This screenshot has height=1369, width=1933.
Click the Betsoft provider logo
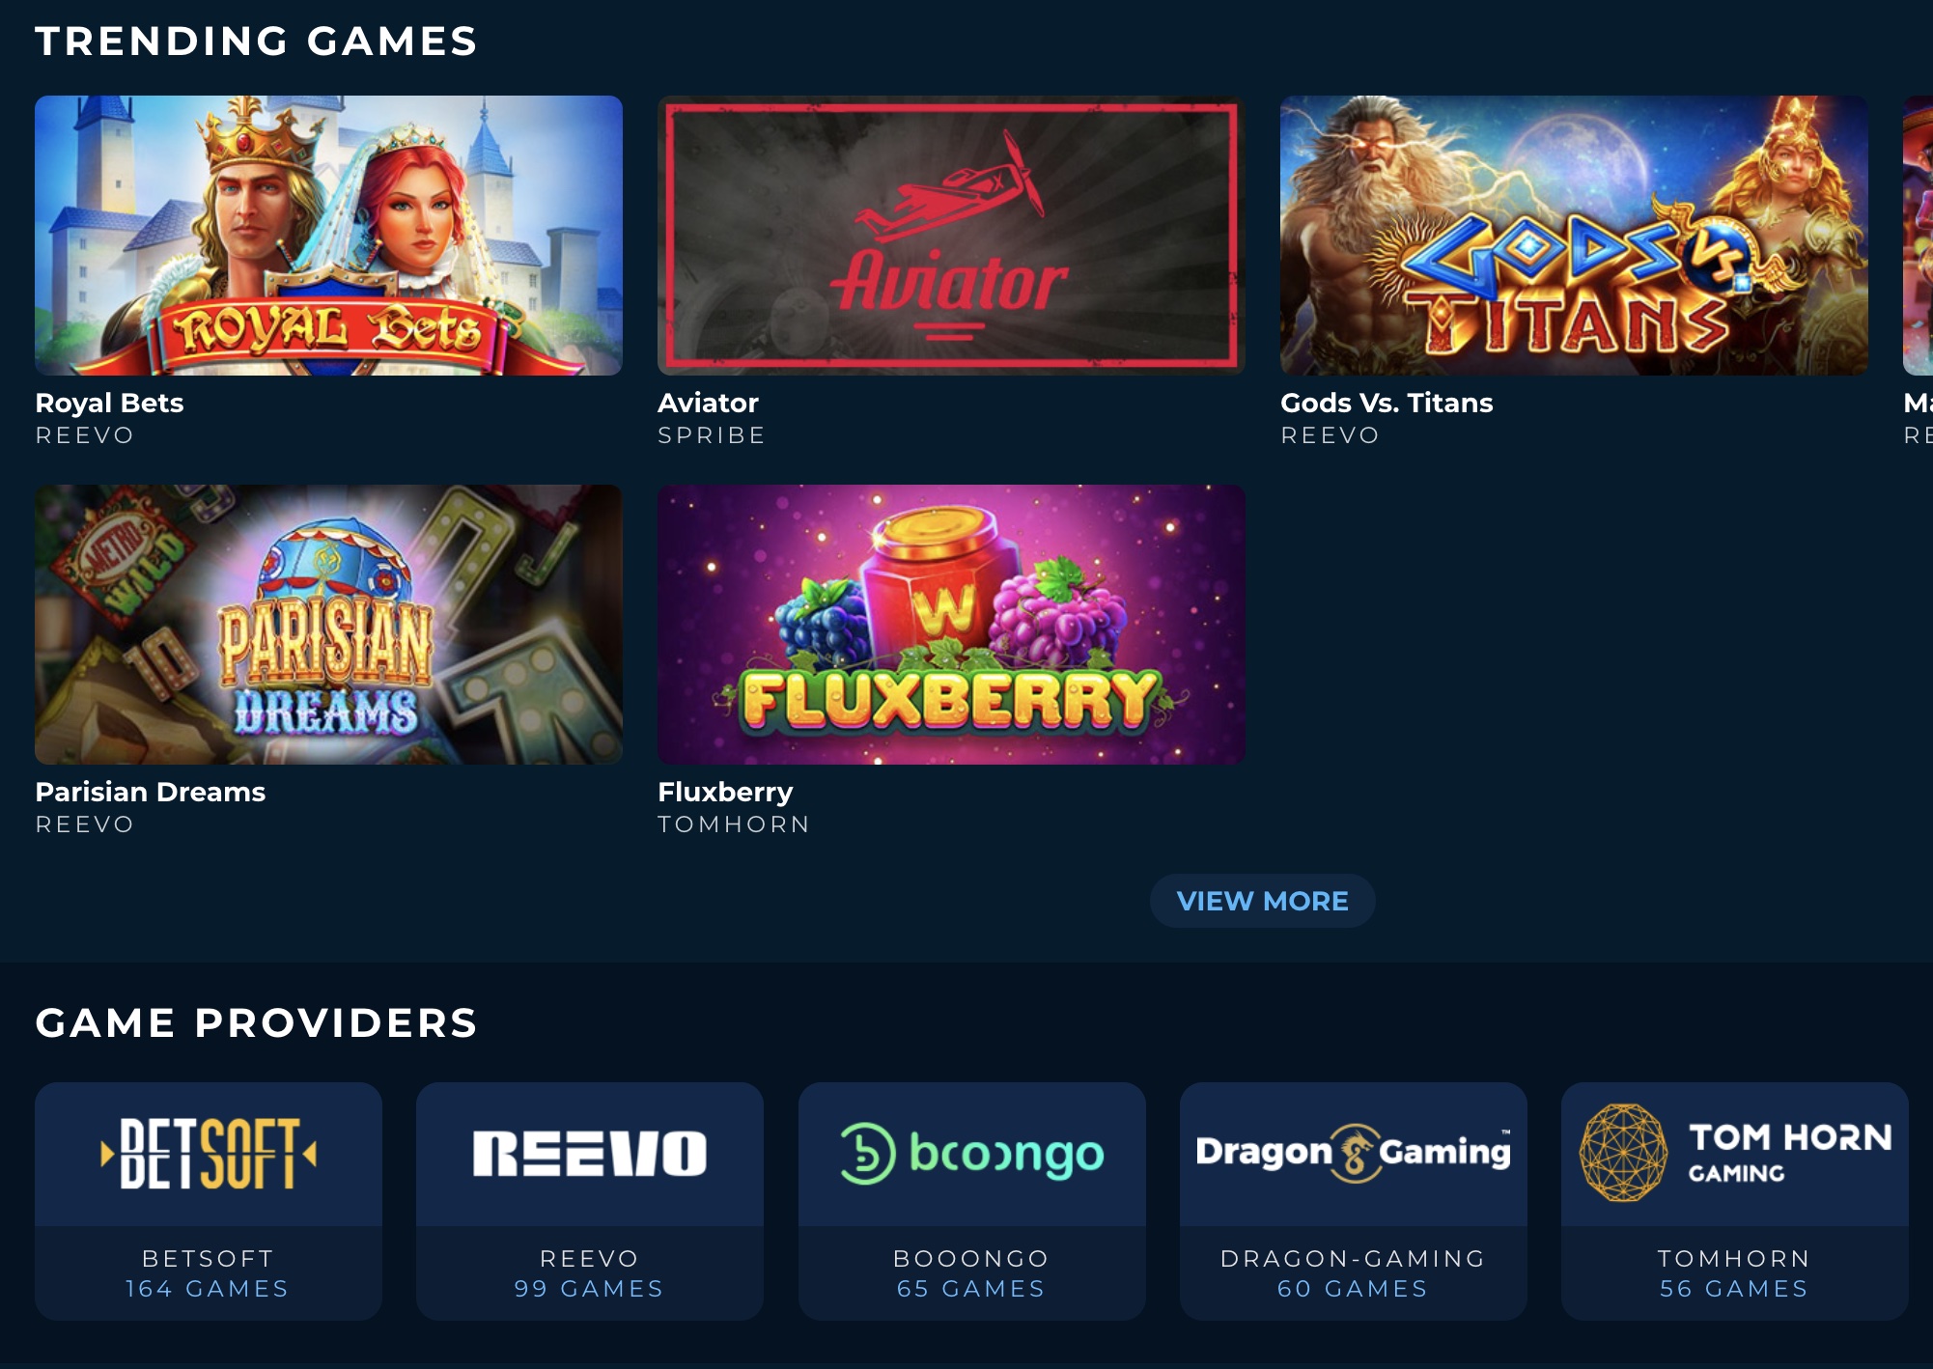[209, 1154]
